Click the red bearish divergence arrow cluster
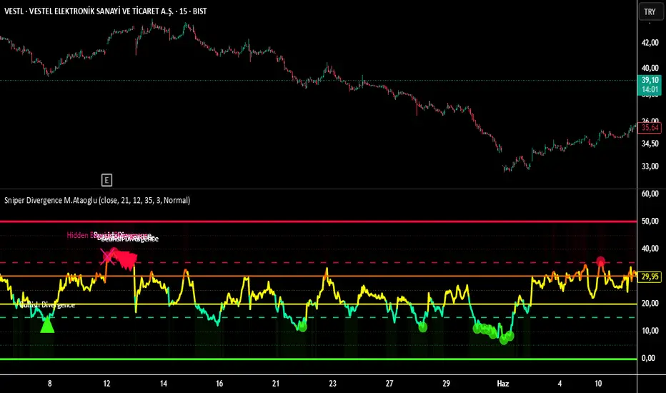666x393 pixels. tap(126, 259)
